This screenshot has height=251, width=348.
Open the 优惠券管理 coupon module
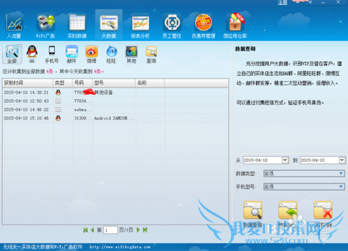pyautogui.click(x=203, y=26)
